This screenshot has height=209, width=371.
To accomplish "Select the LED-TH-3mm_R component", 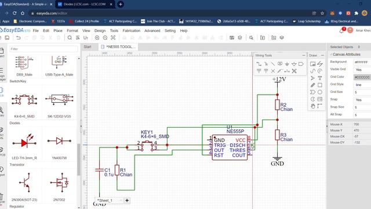I will pyautogui.click(x=24, y=146).
